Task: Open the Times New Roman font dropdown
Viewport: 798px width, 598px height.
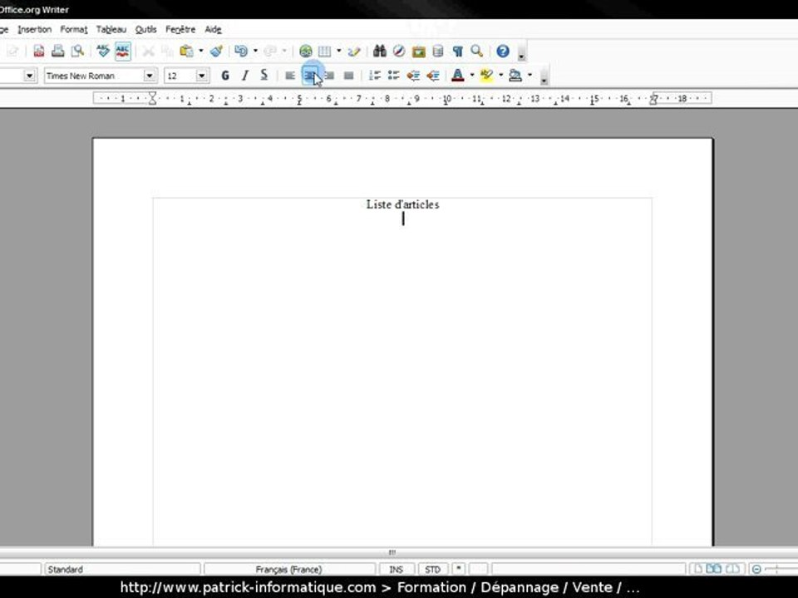Action: tap(150, 76)
